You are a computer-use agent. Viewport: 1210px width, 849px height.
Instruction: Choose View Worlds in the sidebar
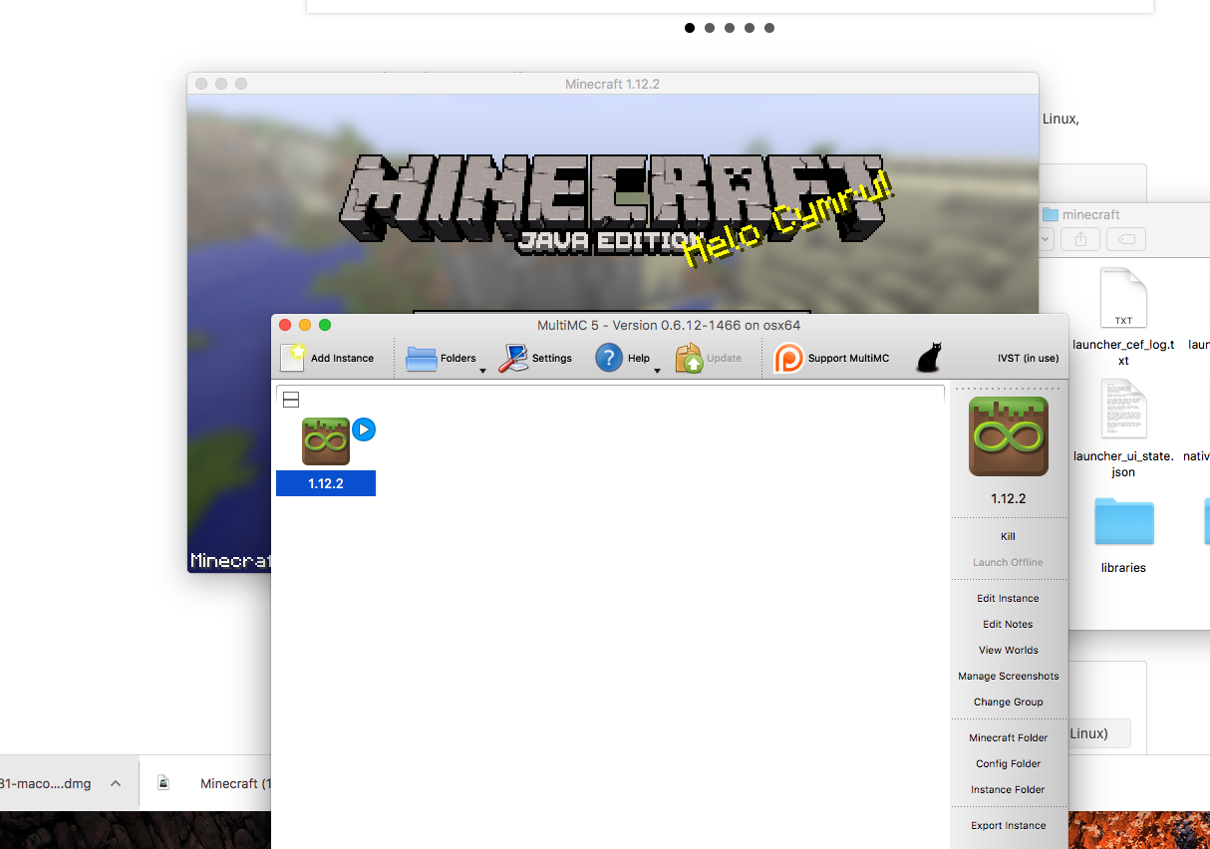pos(1008,650)
